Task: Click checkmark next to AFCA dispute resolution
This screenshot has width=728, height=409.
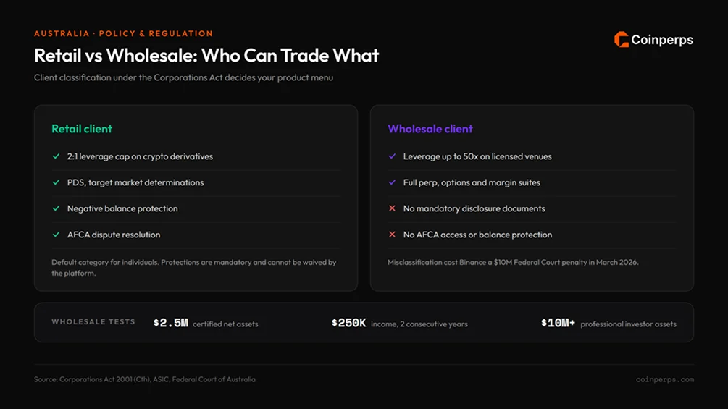Action: pyautogui.click(x=57, y=234)
